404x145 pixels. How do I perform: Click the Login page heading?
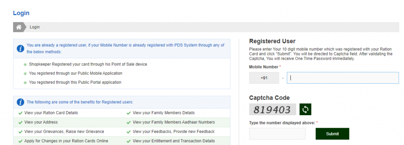click(x=21, y=13)
